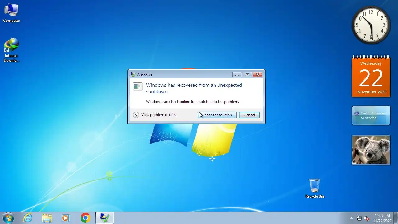Viewport: 398px width, 224px height.
Task: Click the Show Desktop strip at the taskbar end
Action: (396, 218)
